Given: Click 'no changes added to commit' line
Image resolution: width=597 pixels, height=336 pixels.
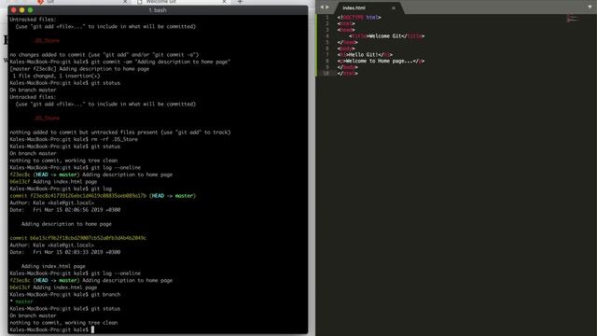Looking at the screenshot, I should (x=104, y=54).
